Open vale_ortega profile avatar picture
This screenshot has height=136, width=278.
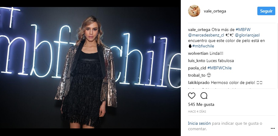194,11
